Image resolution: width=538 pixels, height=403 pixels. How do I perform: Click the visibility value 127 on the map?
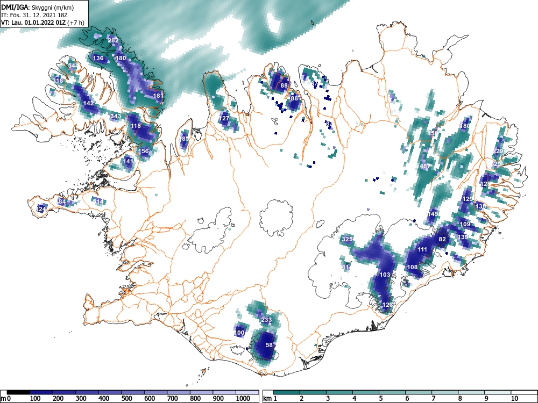tap(224, 118)
